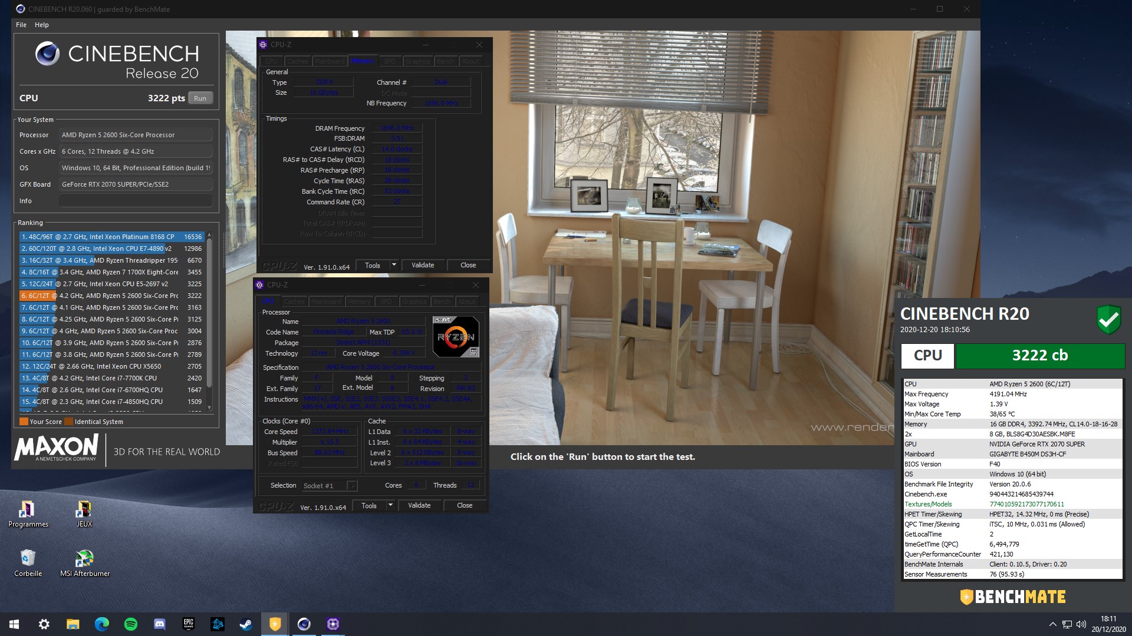Launch MSI Afterburner desktop shortcut

(85, 564)
